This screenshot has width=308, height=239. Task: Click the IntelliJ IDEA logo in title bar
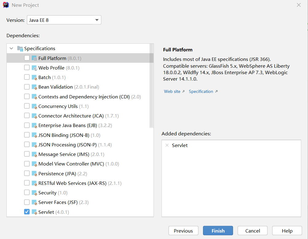pos(6,5)
